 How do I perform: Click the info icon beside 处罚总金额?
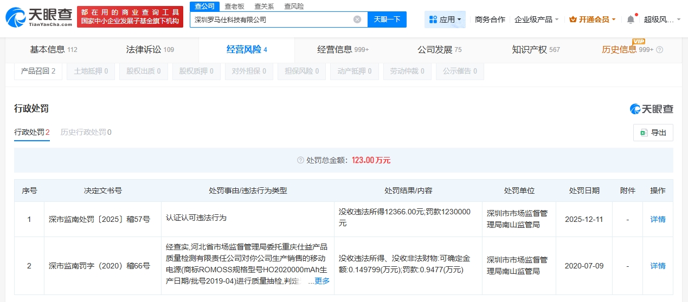pyautogui.click(x=300, y=160)
